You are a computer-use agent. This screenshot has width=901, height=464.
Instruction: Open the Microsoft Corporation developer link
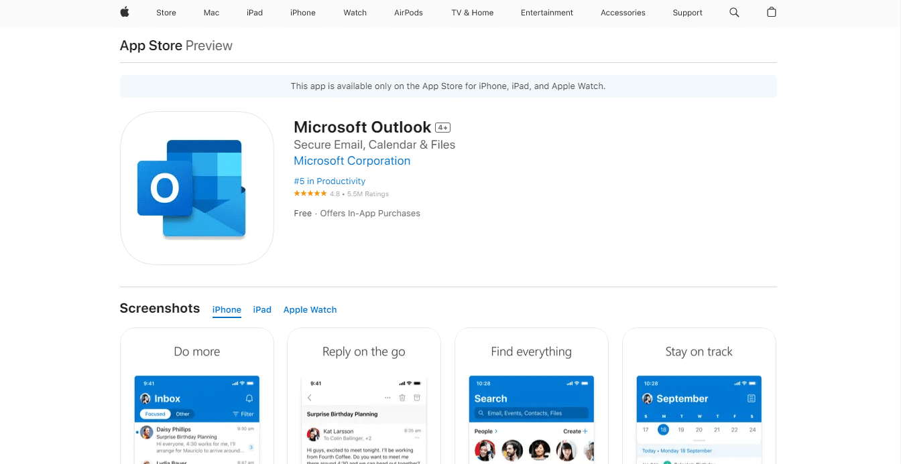point(352,161)
